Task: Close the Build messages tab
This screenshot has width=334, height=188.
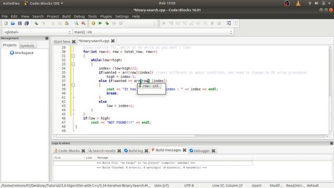Action: point(184,150)
